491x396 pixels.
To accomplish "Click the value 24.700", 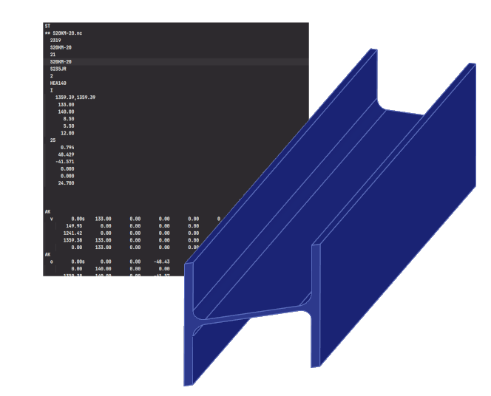I will click(66, 183).
